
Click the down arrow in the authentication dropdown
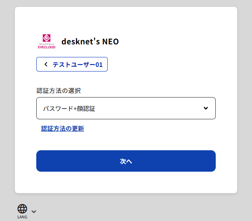point(206,108)
